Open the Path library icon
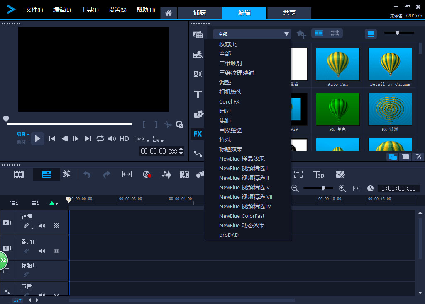425x304 pixels. [198, 154]
